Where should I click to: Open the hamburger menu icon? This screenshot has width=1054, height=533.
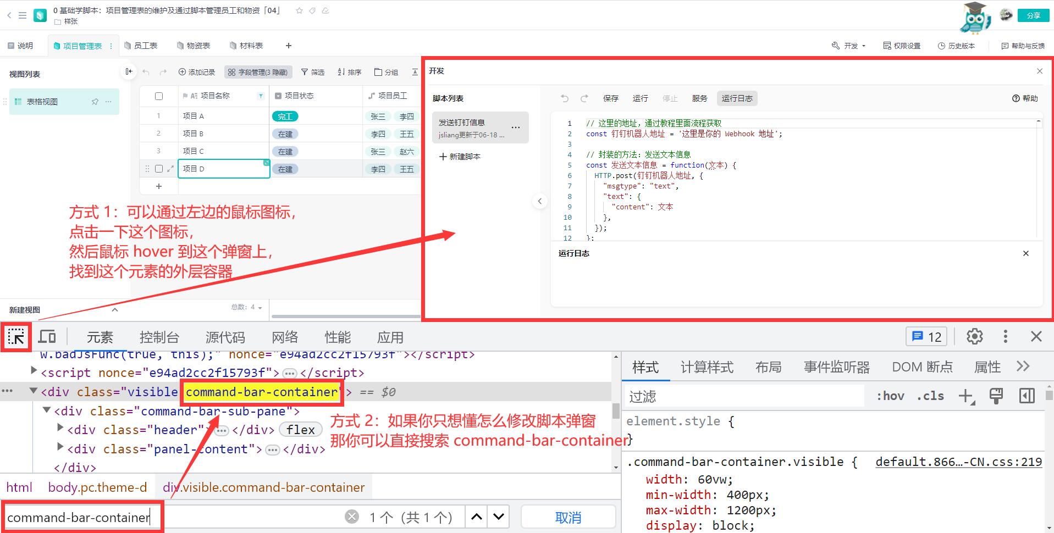(23, 15)
